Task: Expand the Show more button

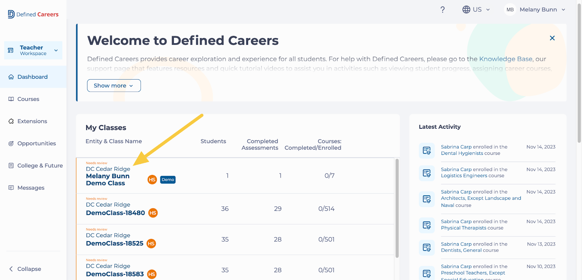Action: pyautogui.click(x=114, y=85)
